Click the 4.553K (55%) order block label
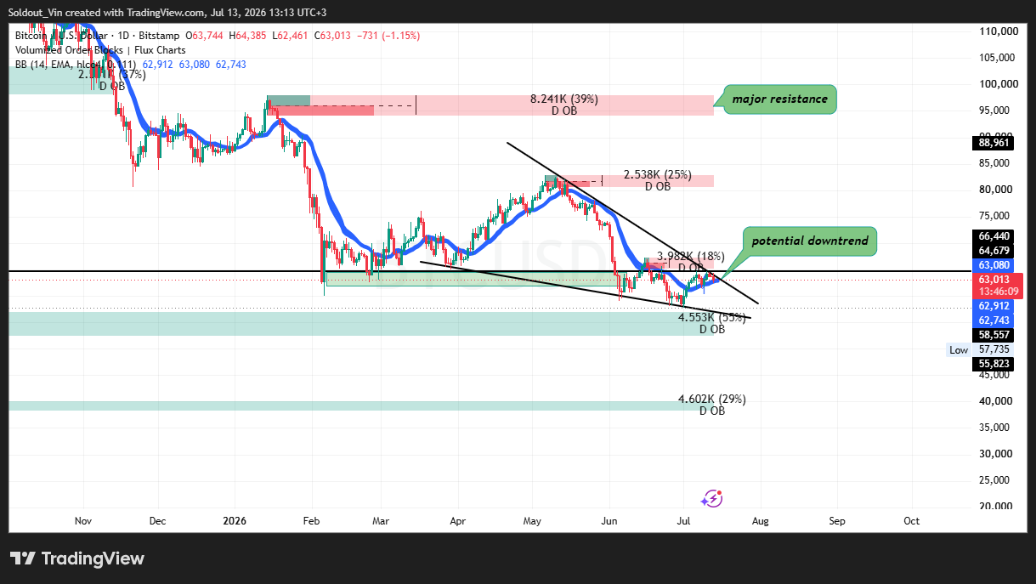The height and width of the screenshot is (584, 1036). [712, 317]
